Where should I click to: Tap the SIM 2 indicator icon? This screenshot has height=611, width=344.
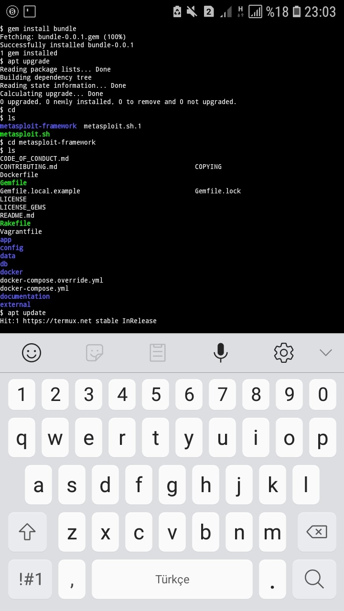tap(209, 11)
